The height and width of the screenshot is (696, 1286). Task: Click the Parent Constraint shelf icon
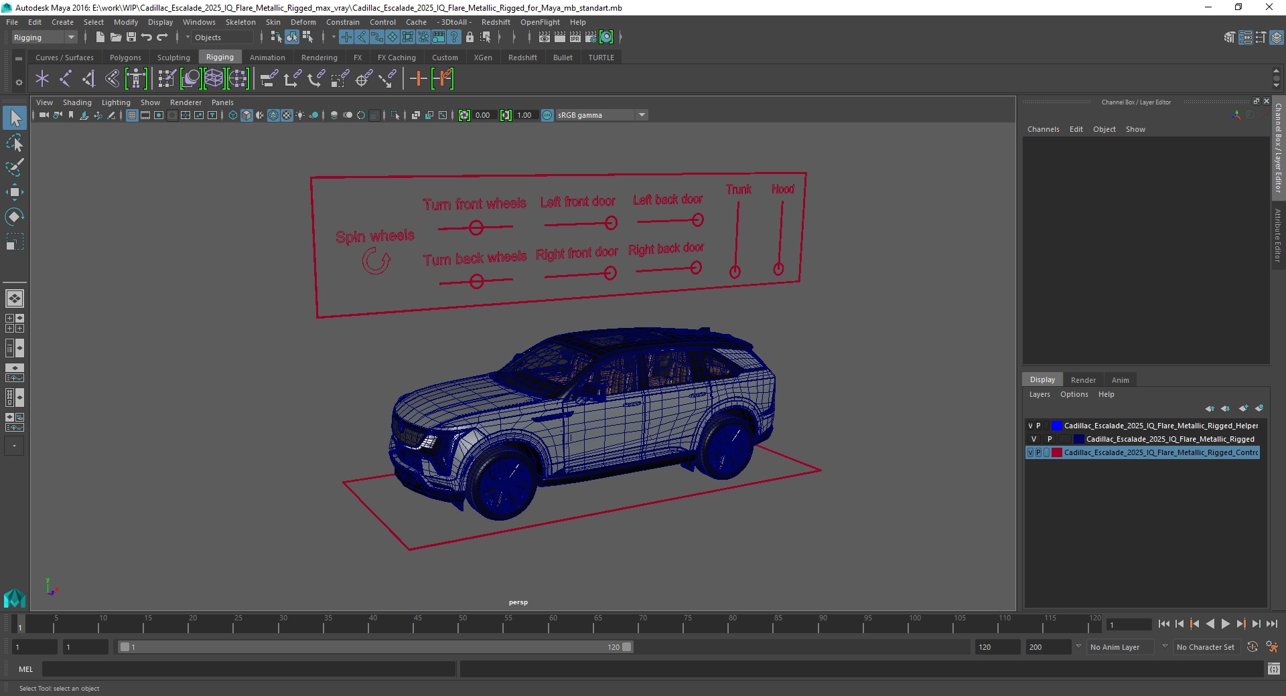pyautogui.click(x=269, y=79)
